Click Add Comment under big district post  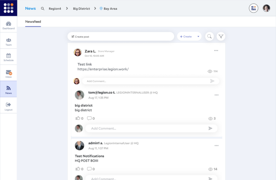pos(151,128)
